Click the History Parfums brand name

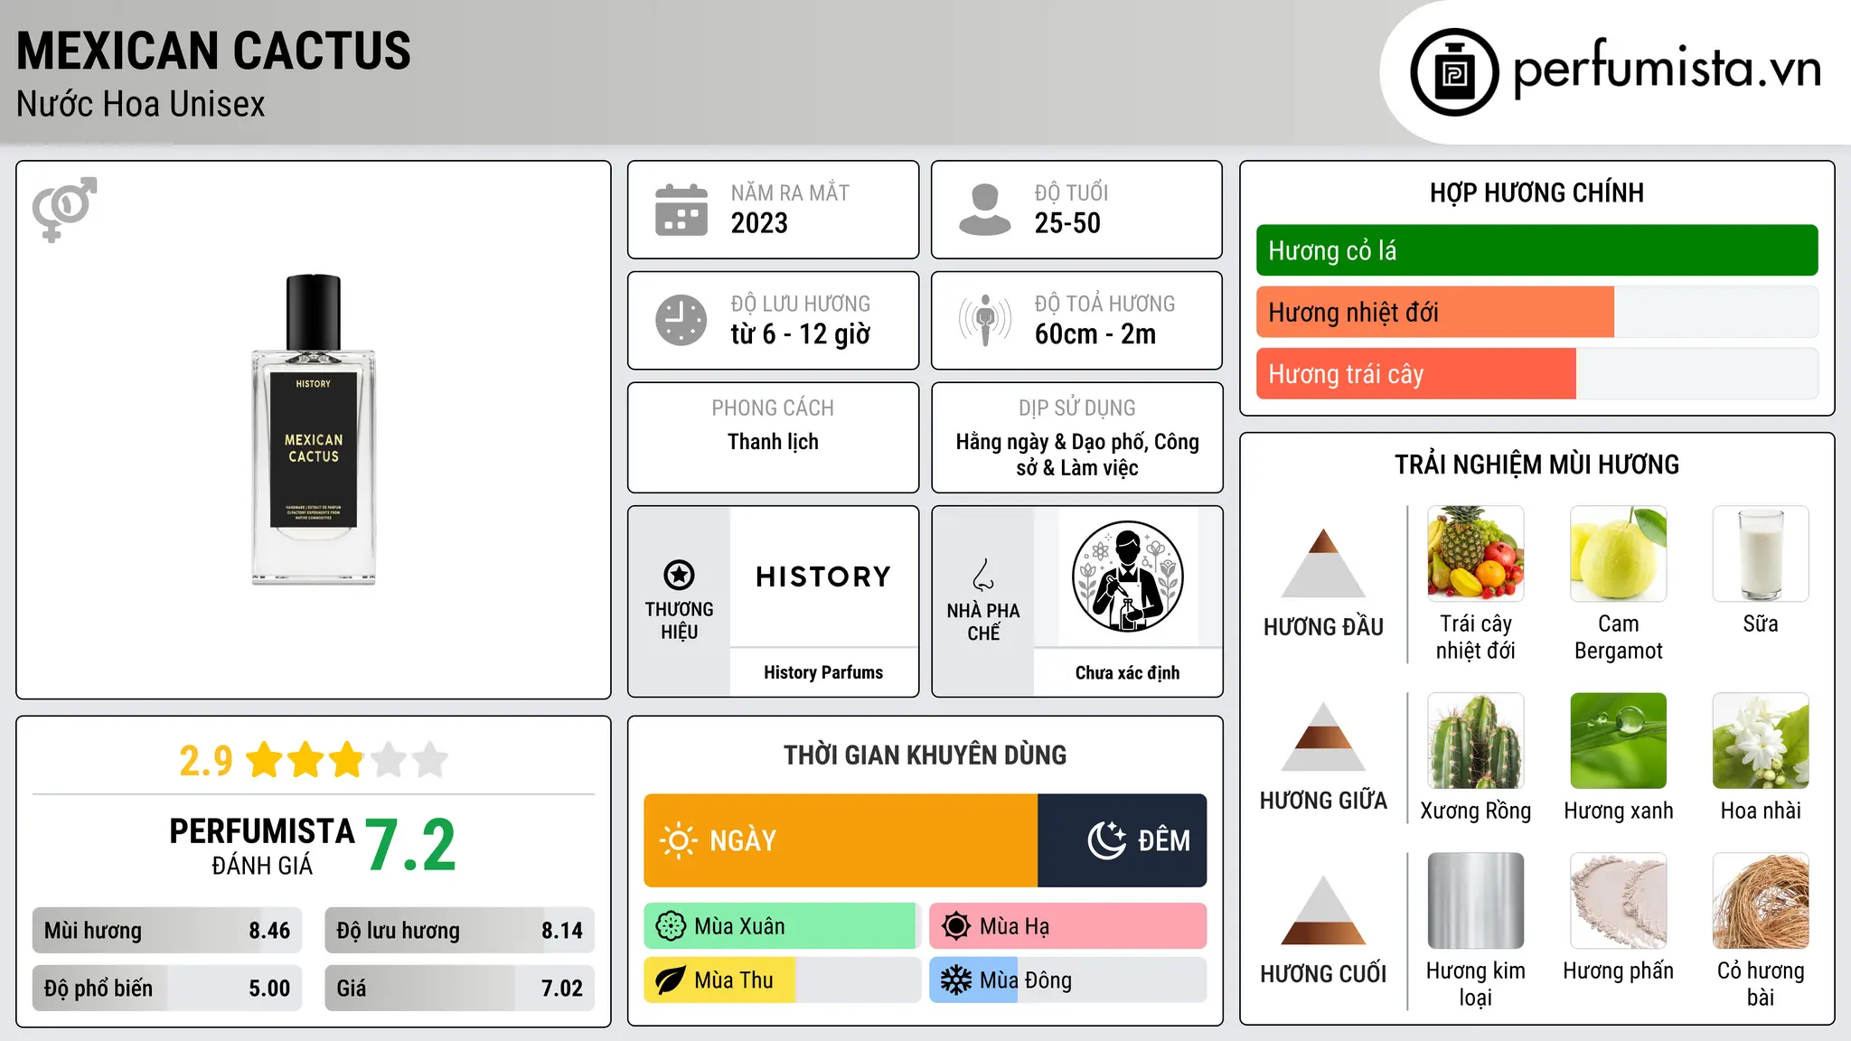pyautogui.click(x=823, y=672)
